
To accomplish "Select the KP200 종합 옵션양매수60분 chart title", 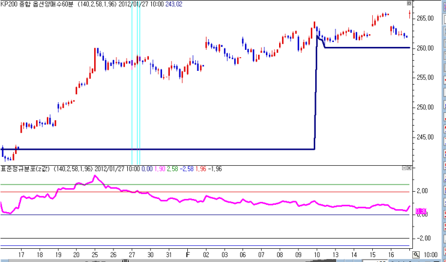I will coord(37,4).
